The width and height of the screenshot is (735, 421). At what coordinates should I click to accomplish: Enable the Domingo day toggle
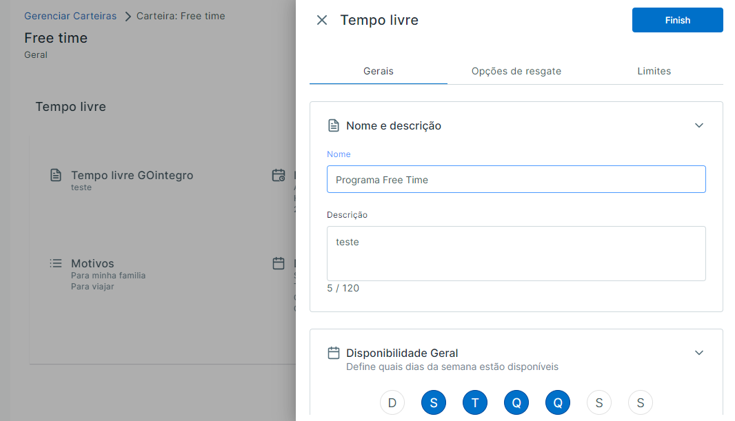[392, 402]
